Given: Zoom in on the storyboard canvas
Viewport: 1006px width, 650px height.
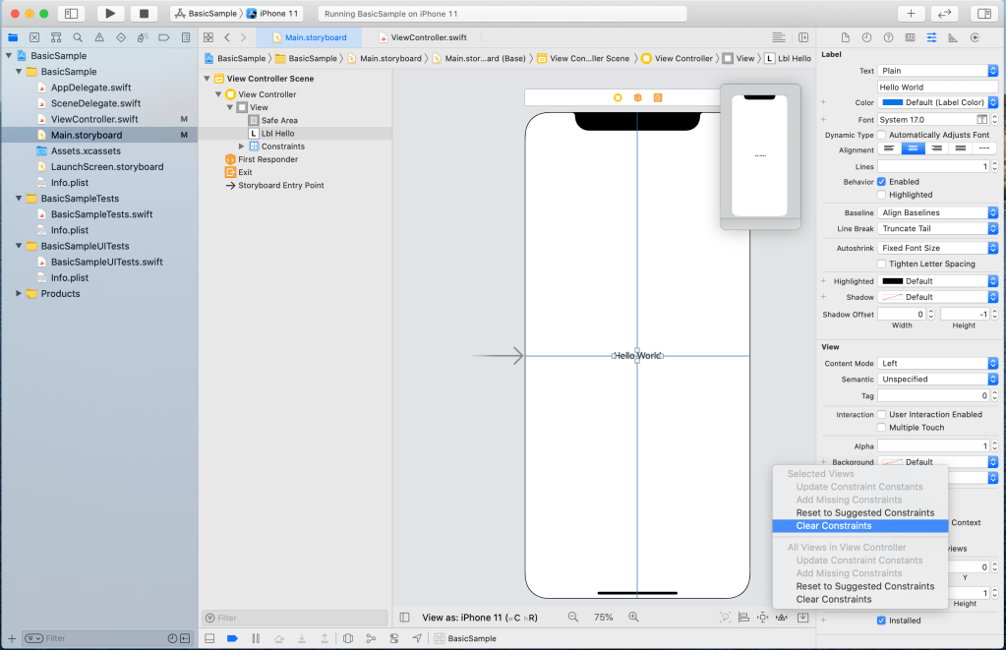Looking at the screenshot, I should [633, 618].
